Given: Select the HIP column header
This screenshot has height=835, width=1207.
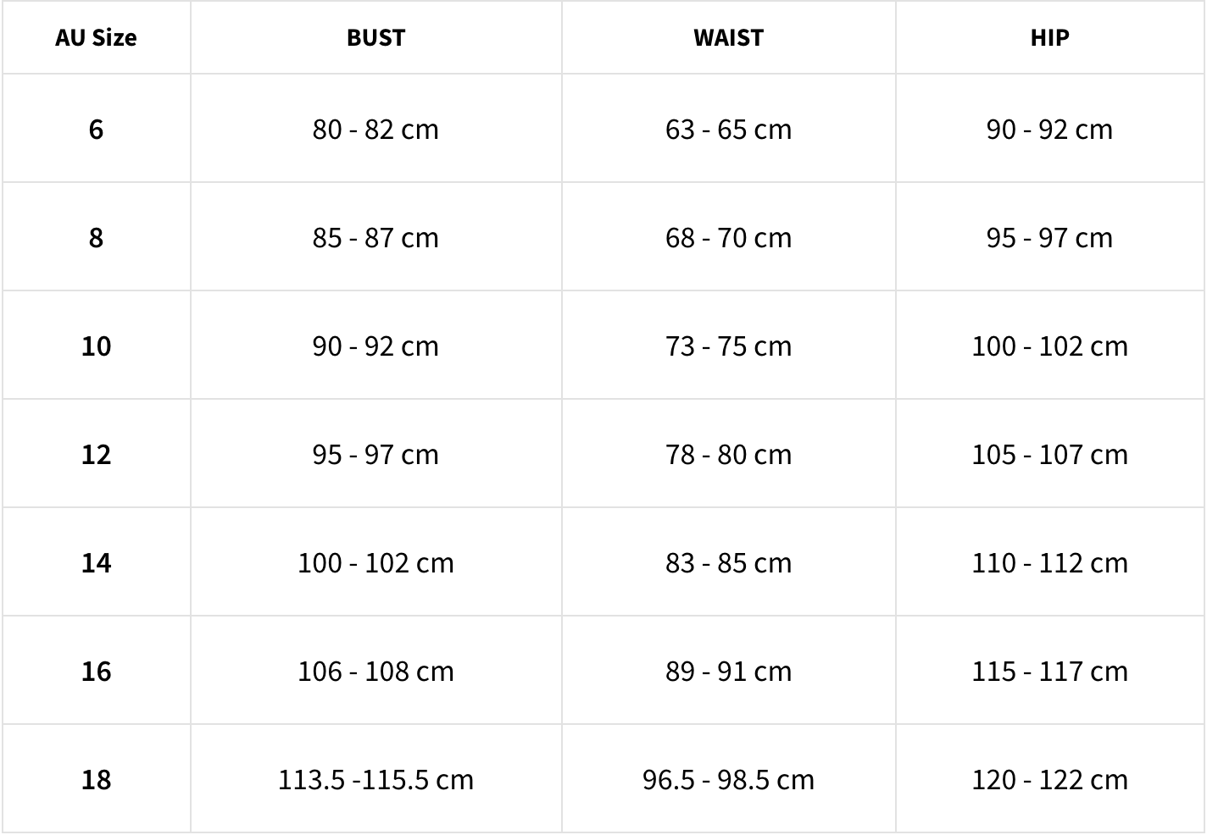Looking at the screenshot, I should (x=1049, y=37).
